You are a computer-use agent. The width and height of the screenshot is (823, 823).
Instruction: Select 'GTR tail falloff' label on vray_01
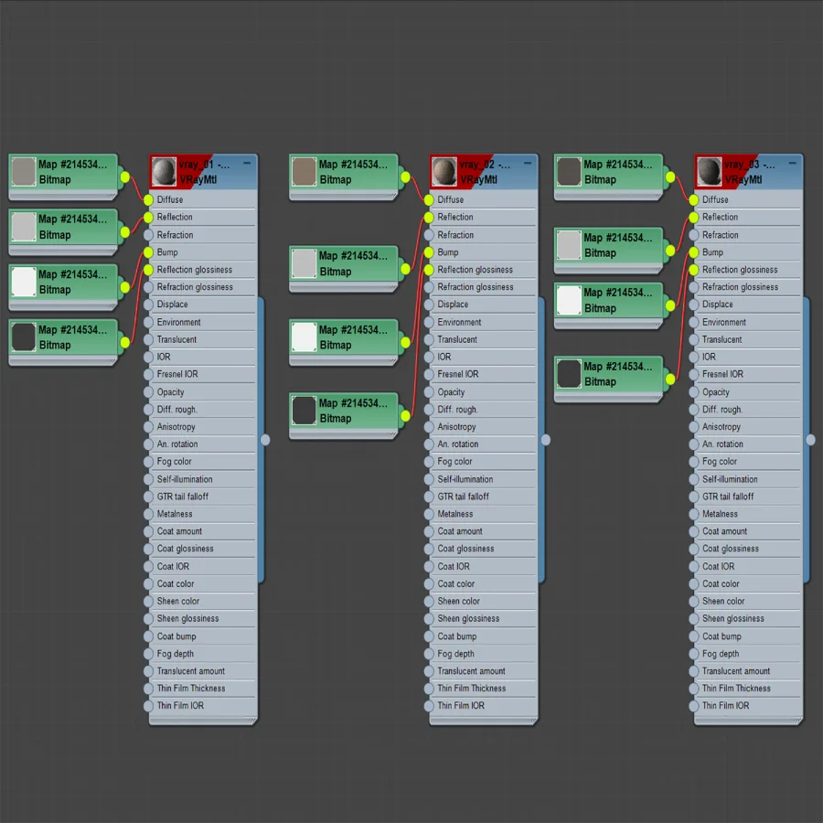click(183, 497)
